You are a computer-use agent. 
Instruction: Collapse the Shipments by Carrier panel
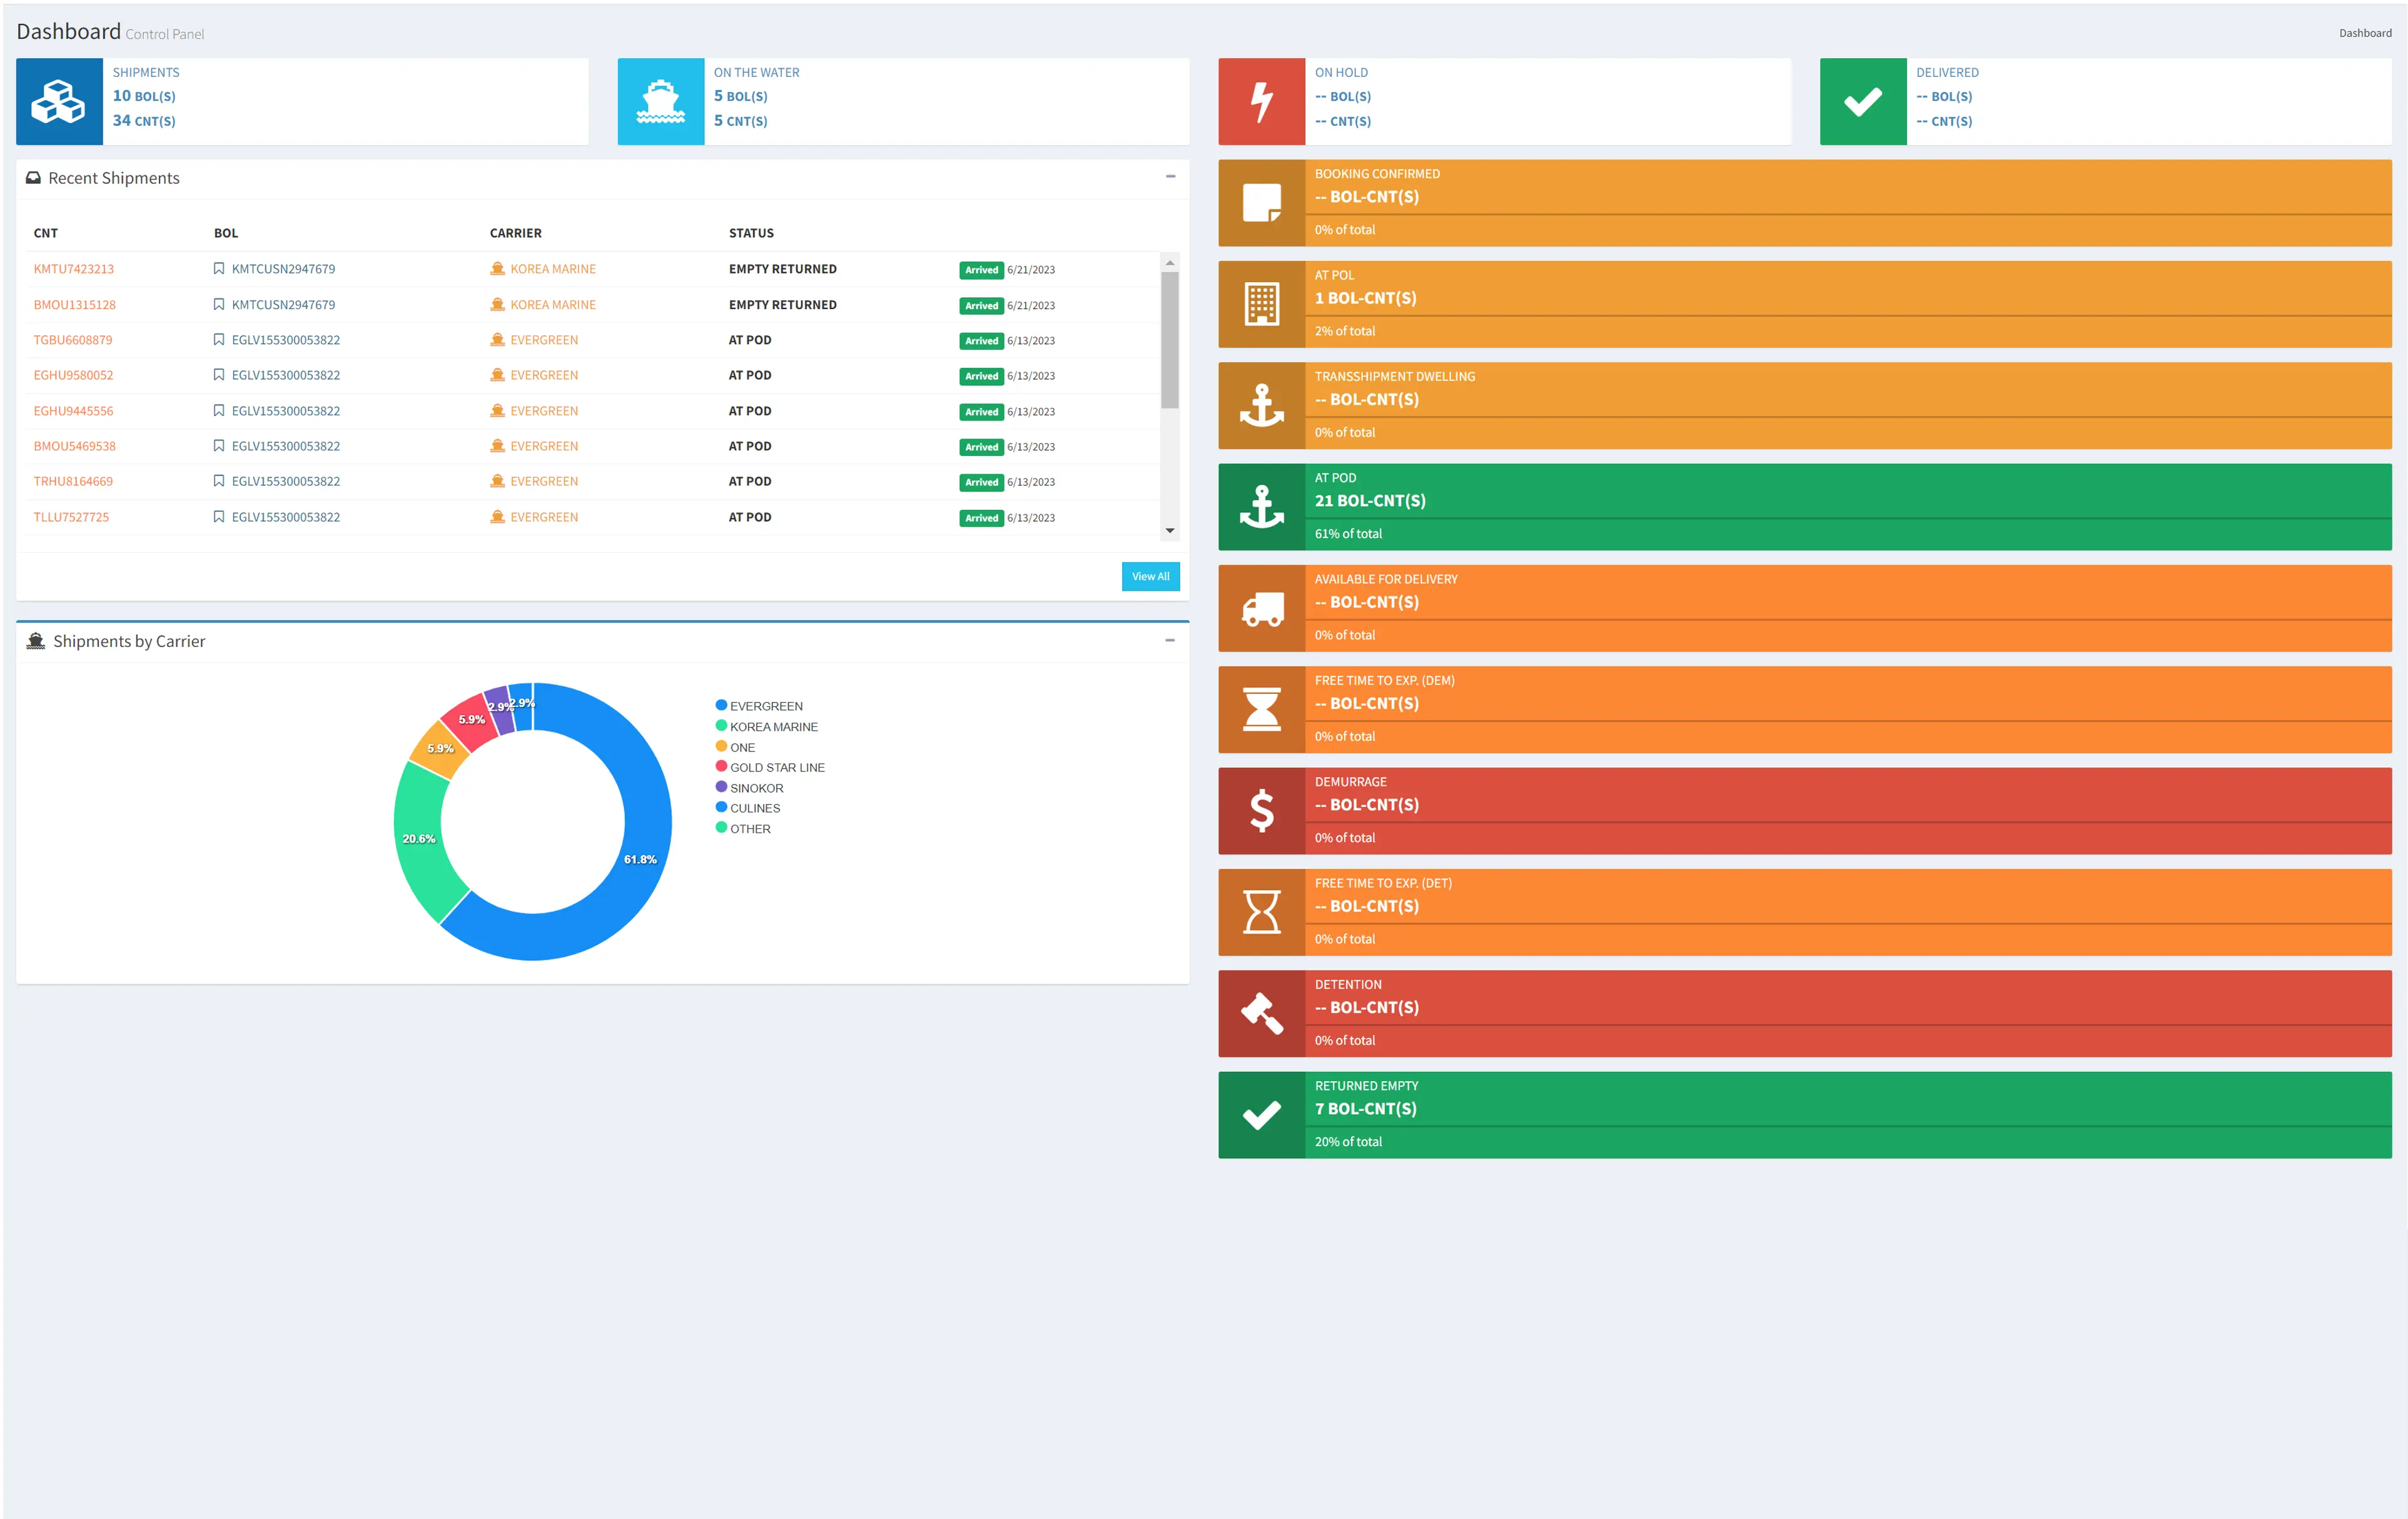pos(1169,640)
